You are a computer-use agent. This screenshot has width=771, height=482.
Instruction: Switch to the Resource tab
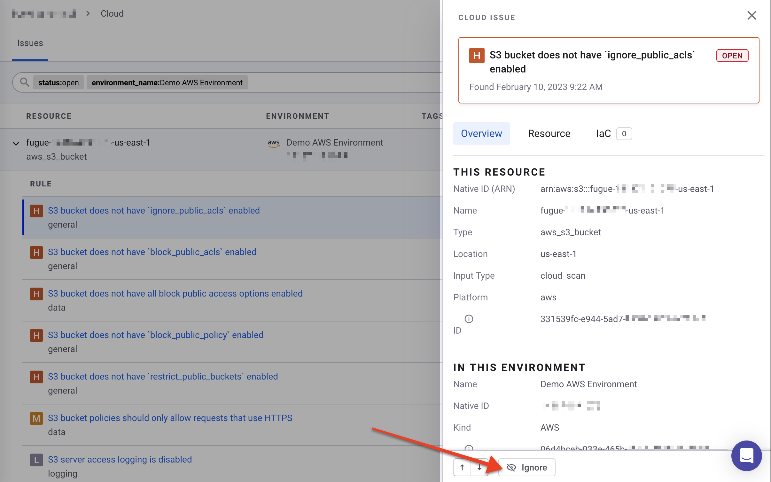[549, 133]
